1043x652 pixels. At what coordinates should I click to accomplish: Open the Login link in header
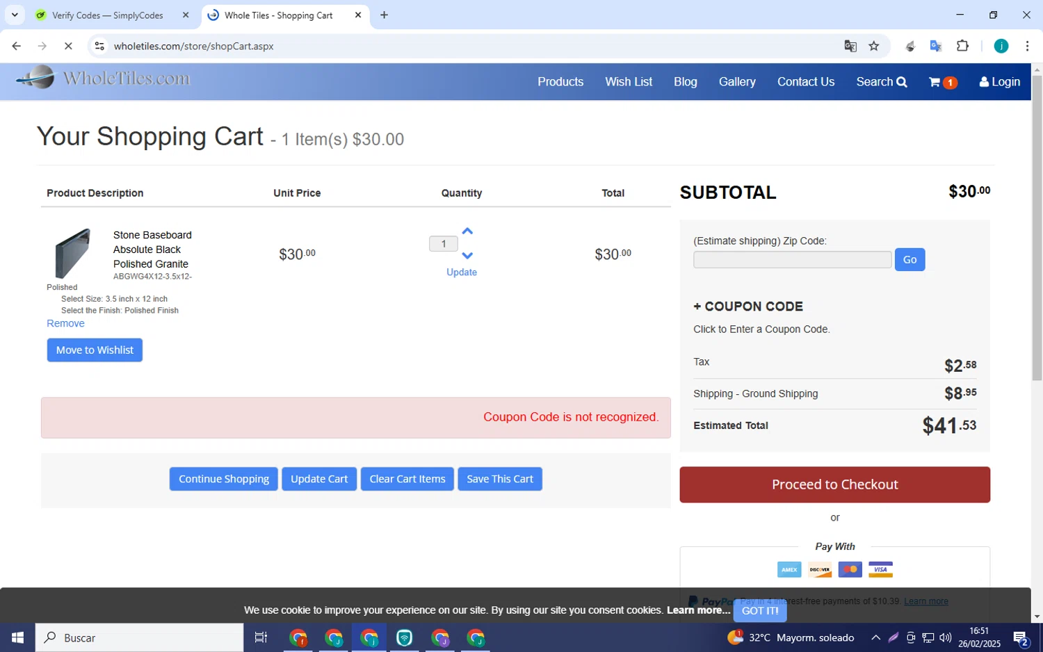pyautogui.click(x=999, y=82)
